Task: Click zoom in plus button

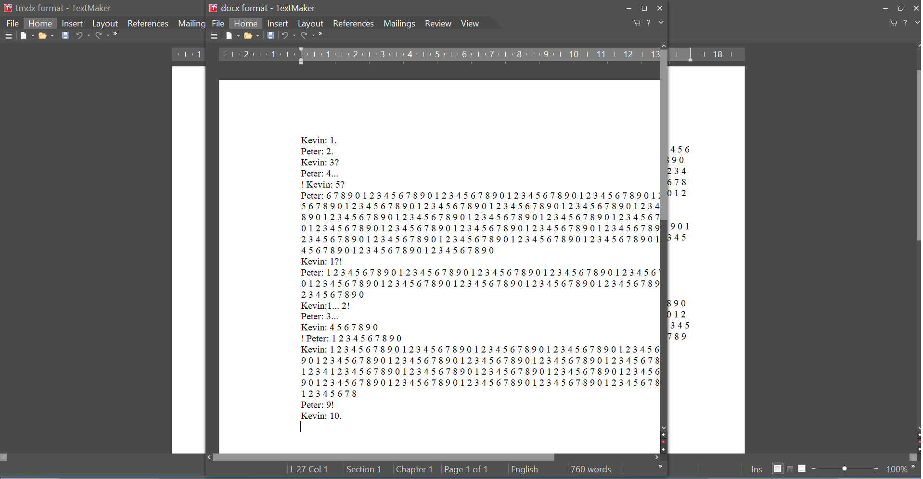Action: click(x=876, y=469)
